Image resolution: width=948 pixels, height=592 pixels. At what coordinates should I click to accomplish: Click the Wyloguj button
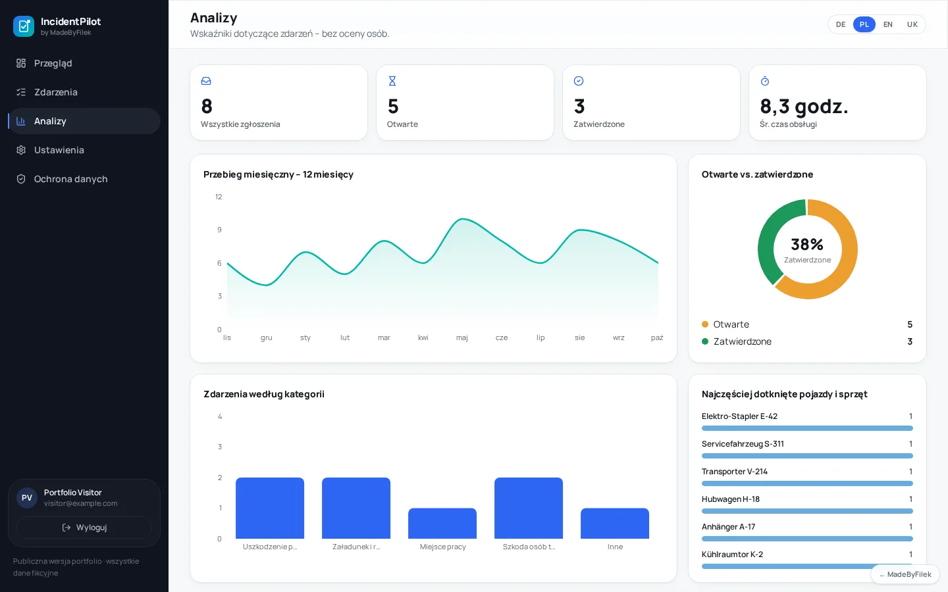click(84, 528)
